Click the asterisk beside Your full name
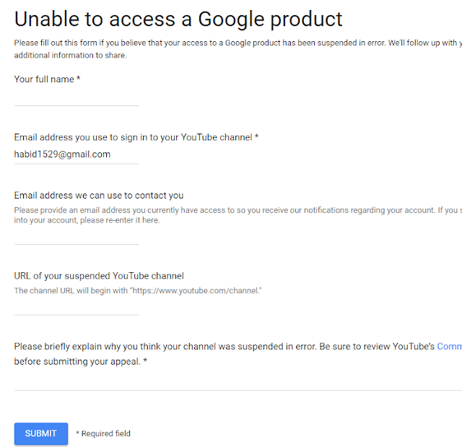 pyautogui.click(x=79, y=79)
